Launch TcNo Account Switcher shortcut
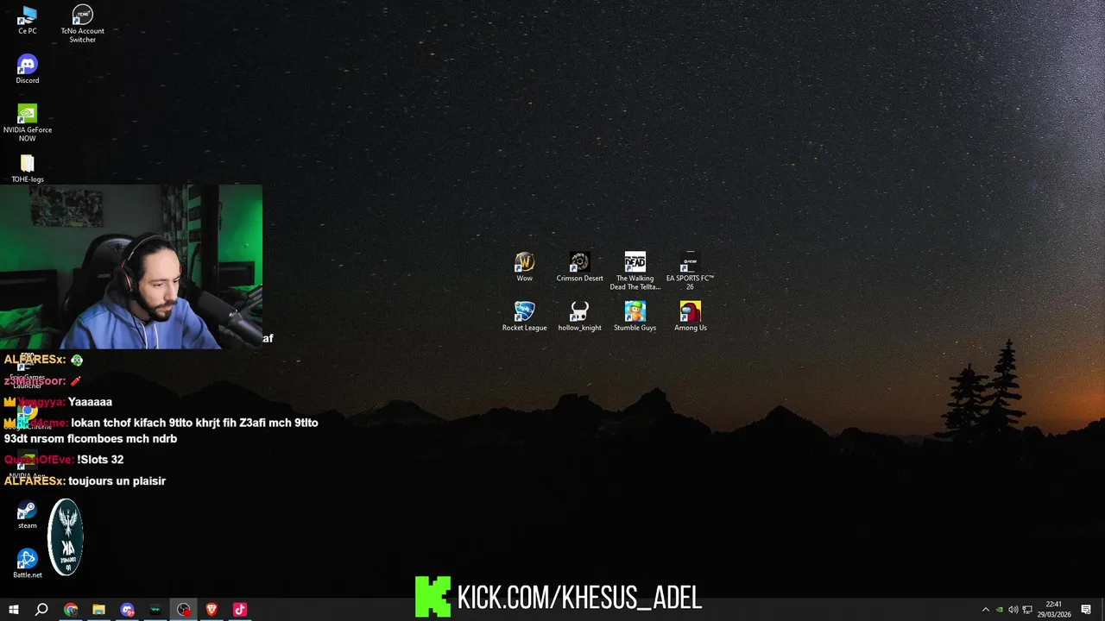This screenshot has width=1105, height=621. click(82, 23)
